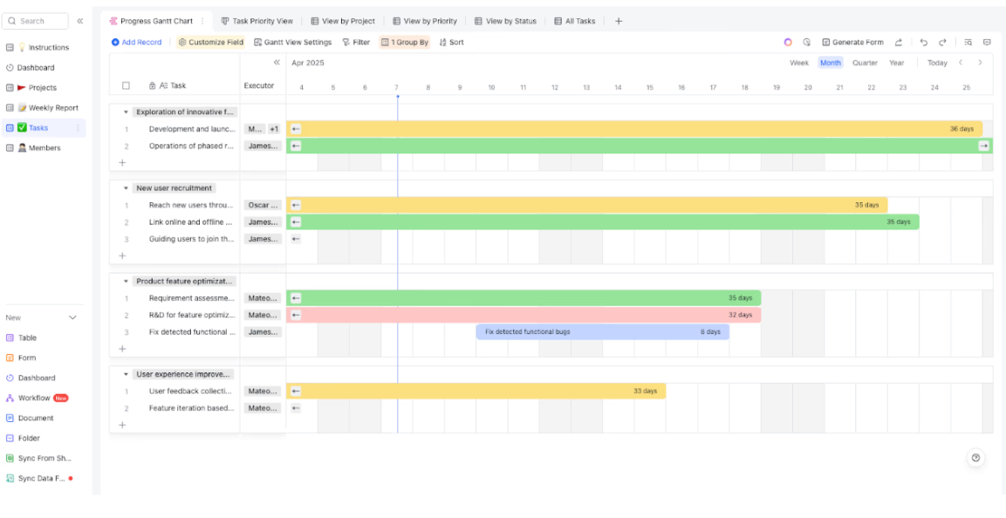Open the Sort options
The image size is (1006, 518).
point(451,43)
